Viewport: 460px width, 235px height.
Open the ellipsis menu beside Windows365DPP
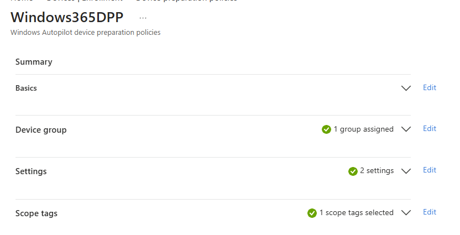coord(143,17)
